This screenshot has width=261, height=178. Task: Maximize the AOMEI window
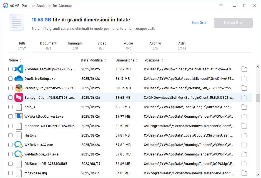245,6
